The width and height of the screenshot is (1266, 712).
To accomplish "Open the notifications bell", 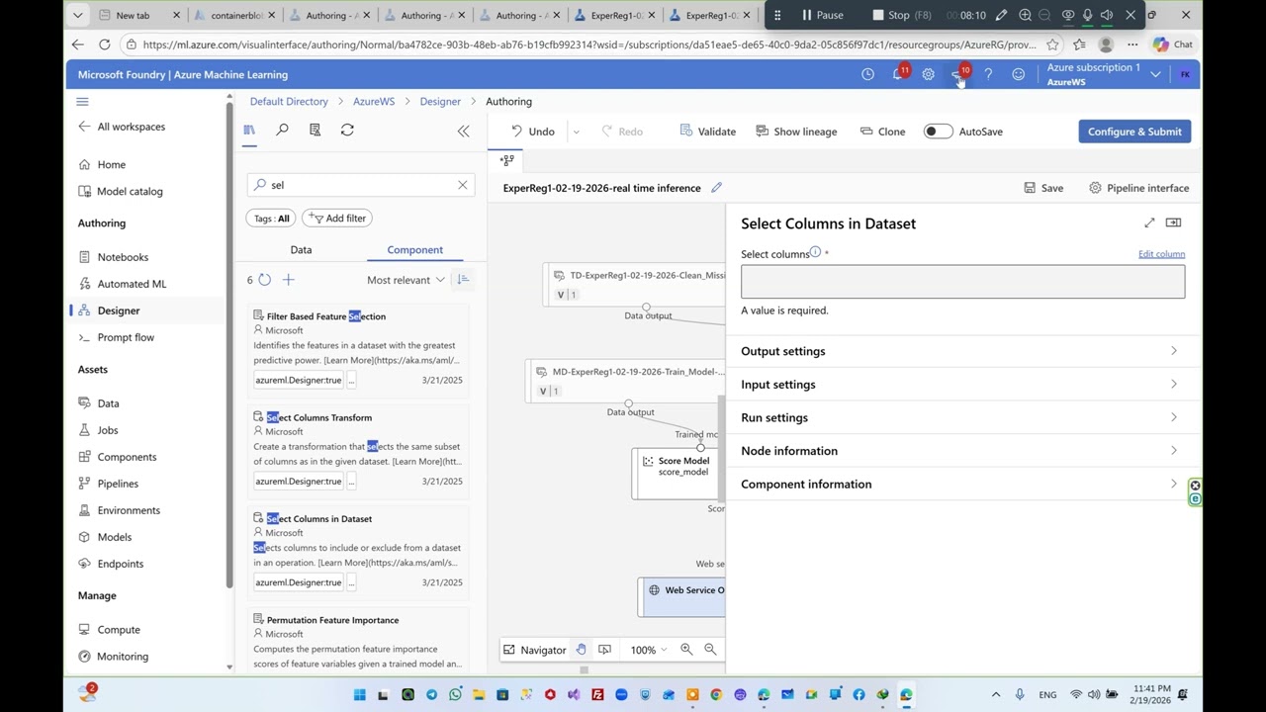I will click(x=898, y=74).
